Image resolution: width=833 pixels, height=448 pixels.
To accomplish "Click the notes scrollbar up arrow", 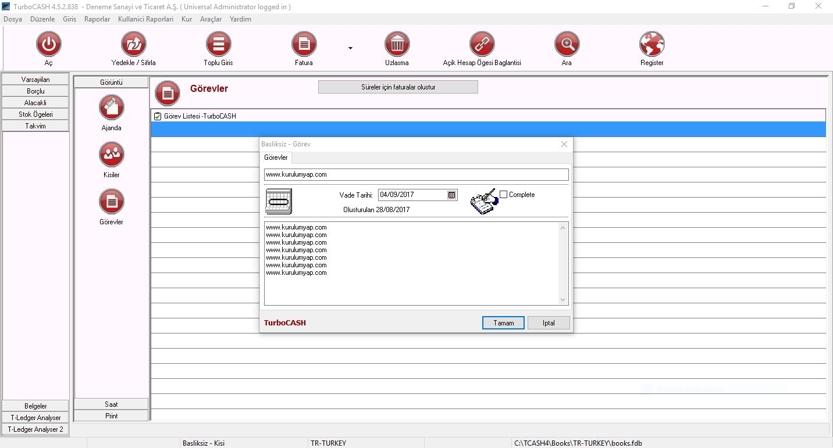I will point(563,228).
